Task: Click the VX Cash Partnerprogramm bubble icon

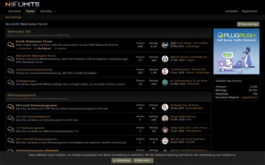Action: tap(11, 118)
